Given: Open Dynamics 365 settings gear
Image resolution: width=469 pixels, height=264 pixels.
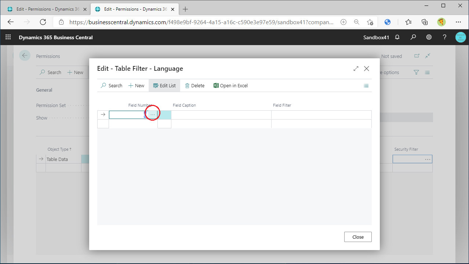Looking at the screenshot, I should (x=429, y=37).
